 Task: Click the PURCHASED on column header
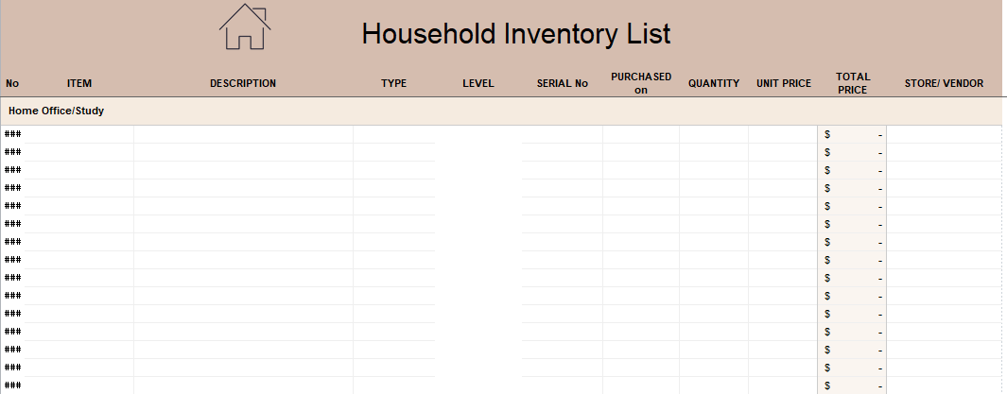coord(641,83)
